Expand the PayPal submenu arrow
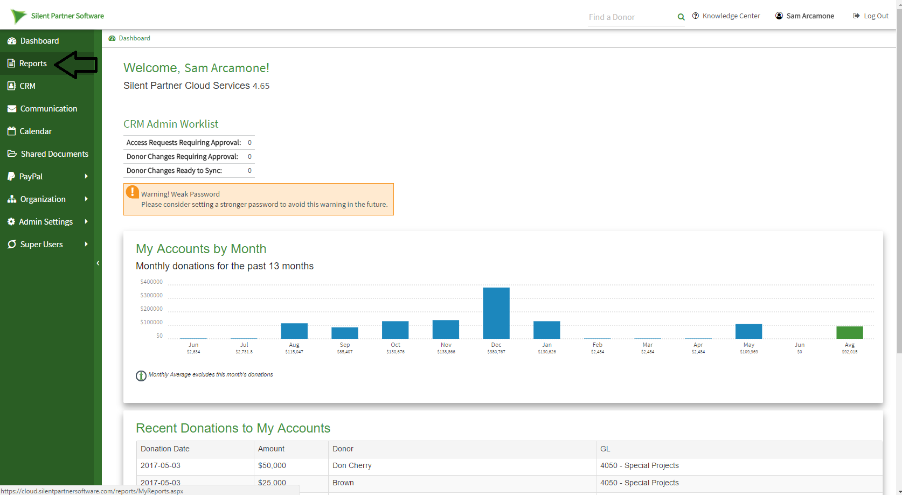Viewport: 902px width, 495px height. click(86, 176)
